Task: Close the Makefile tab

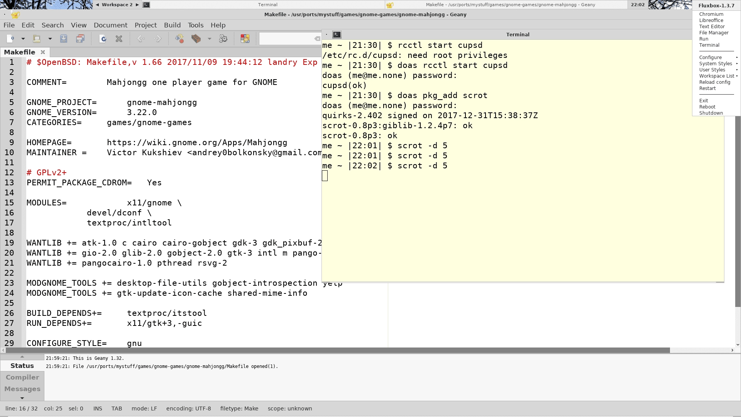Action: click(43, 52)
